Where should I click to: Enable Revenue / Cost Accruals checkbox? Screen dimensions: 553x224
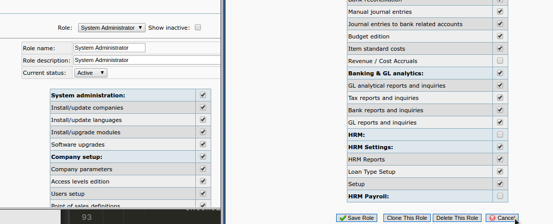[500, 61]
